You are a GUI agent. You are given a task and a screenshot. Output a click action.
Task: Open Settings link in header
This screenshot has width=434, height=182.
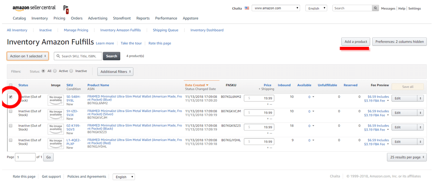point(414,8)
